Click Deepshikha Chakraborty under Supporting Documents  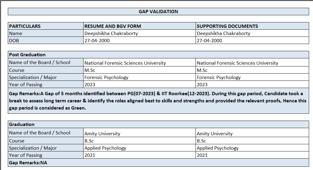[223, 33]
